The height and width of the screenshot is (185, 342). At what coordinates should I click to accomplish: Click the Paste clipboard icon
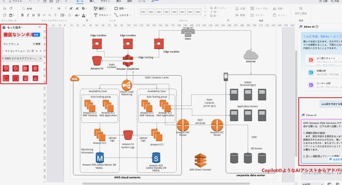coord(11,15)
